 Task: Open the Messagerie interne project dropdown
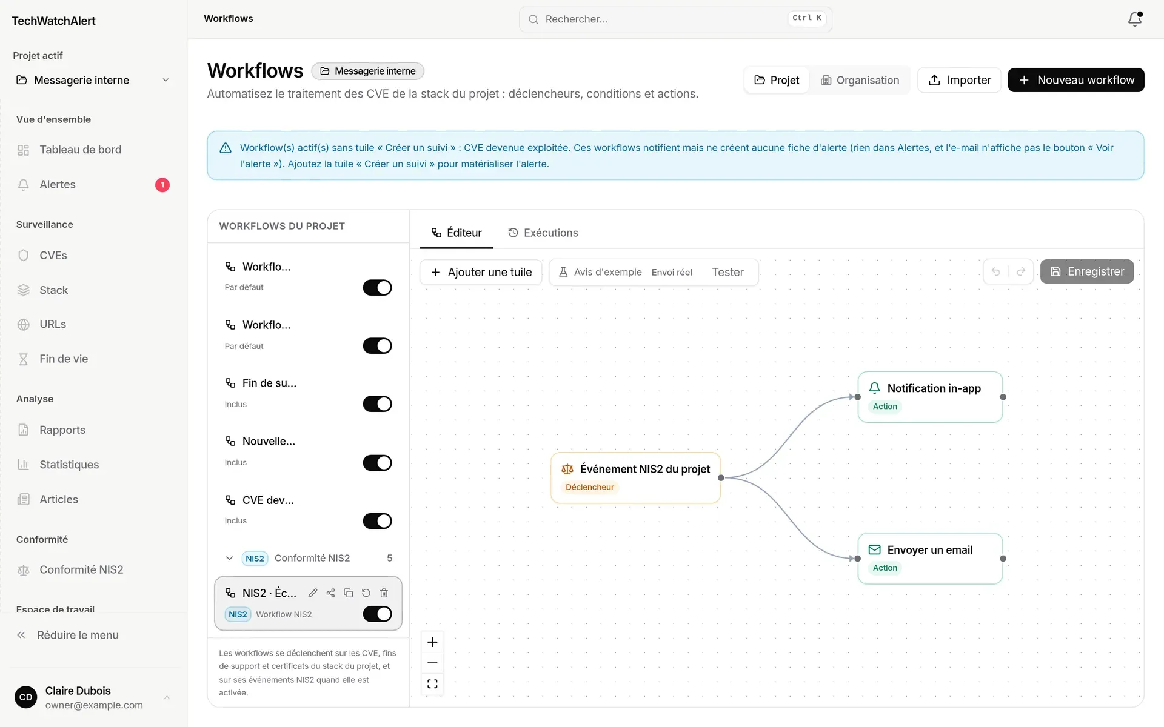93,80
